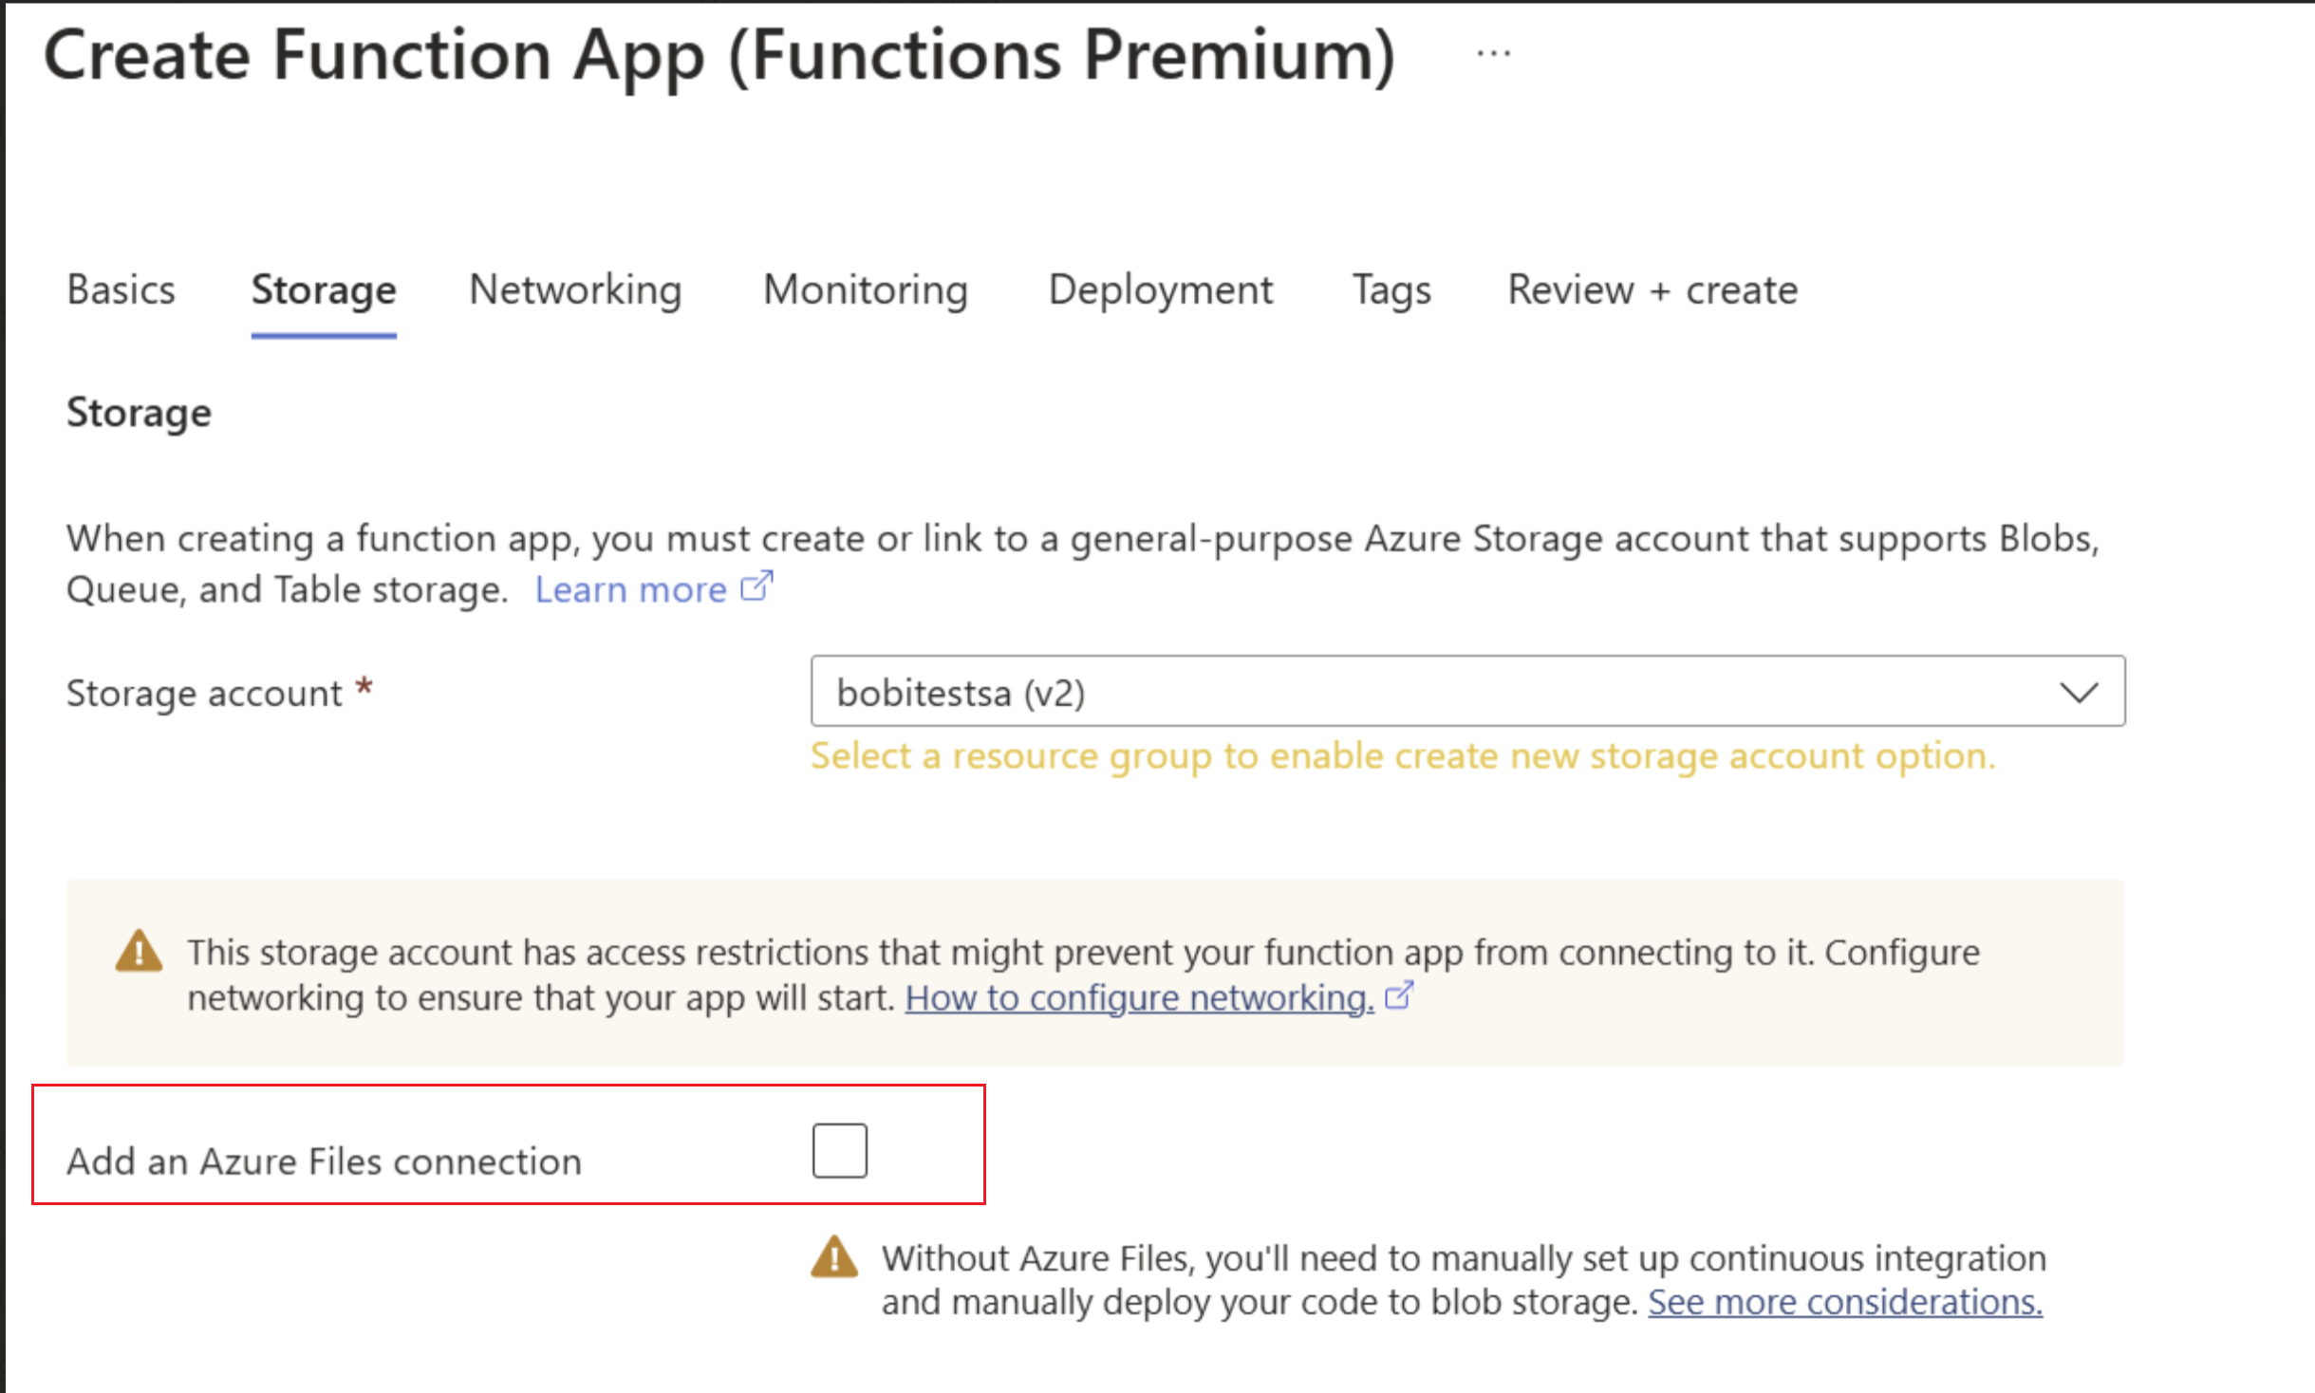Open the Deployment tab
This screenshot has height=1393, width=2315.
pos(1160,290)
